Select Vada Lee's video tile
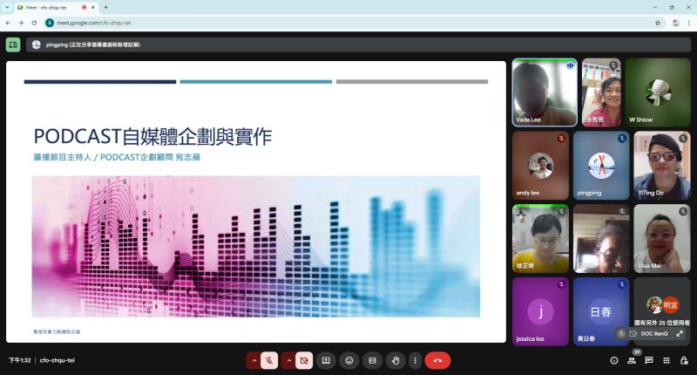Screen dimensions: 697x375 click(x=544, y=92)
